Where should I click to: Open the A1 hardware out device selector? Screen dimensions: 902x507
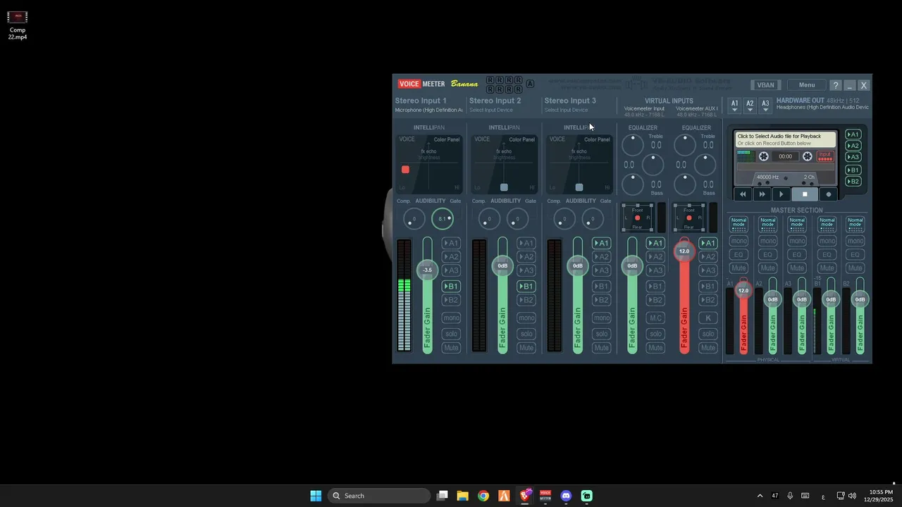tap(734, 106)
